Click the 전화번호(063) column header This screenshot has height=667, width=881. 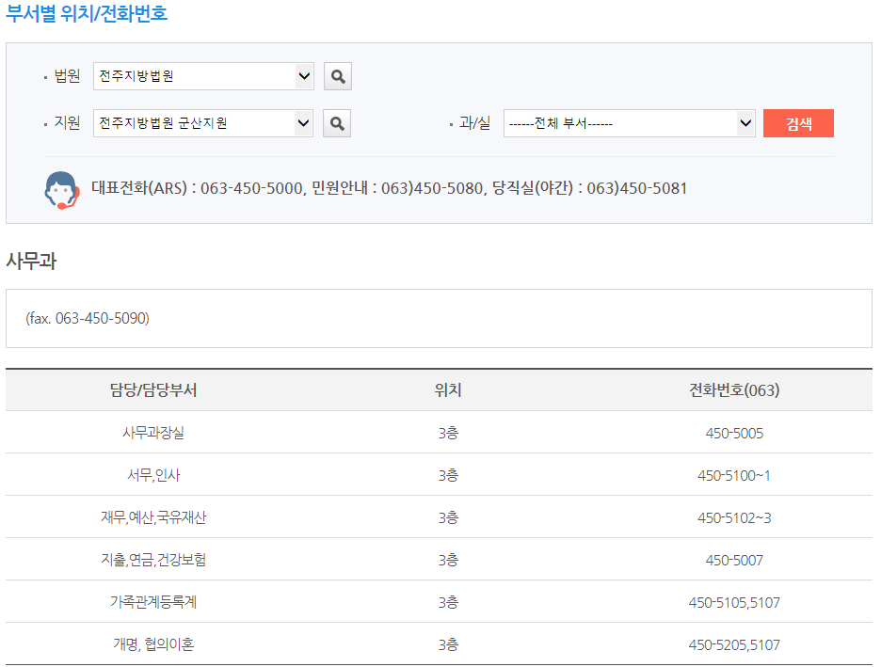coord(734,390)
